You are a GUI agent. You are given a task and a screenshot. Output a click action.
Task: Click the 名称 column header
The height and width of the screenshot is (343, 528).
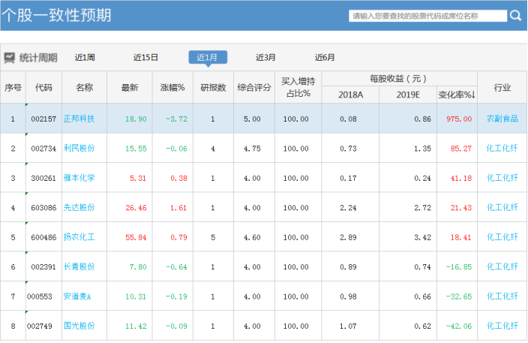click(84, 88)
